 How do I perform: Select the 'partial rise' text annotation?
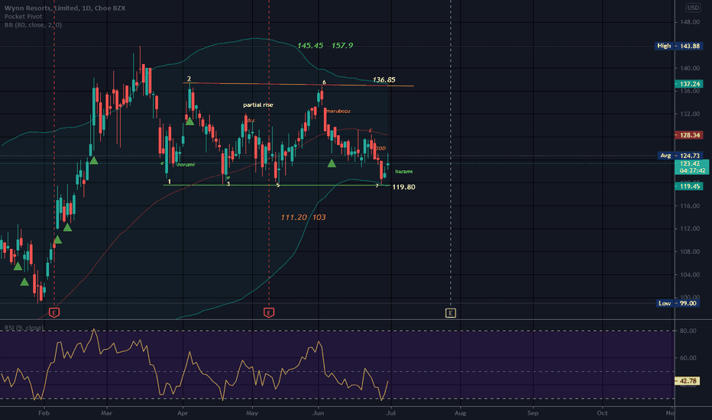258,105
